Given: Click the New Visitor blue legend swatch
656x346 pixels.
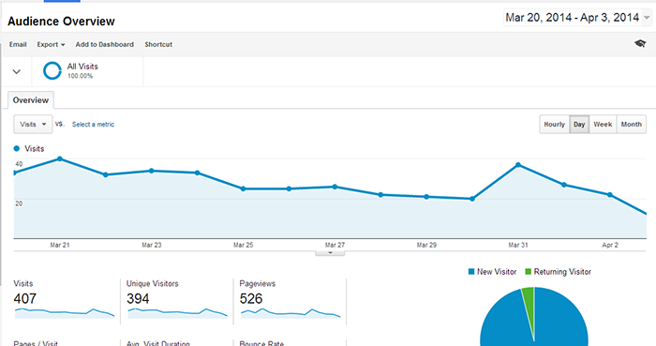Looking at the screenshot, I should click(471, 272).
